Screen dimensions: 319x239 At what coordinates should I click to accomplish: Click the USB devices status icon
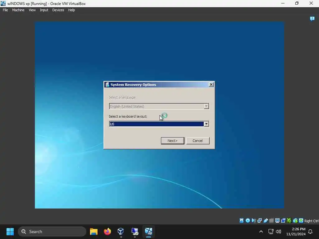(265, 221)
